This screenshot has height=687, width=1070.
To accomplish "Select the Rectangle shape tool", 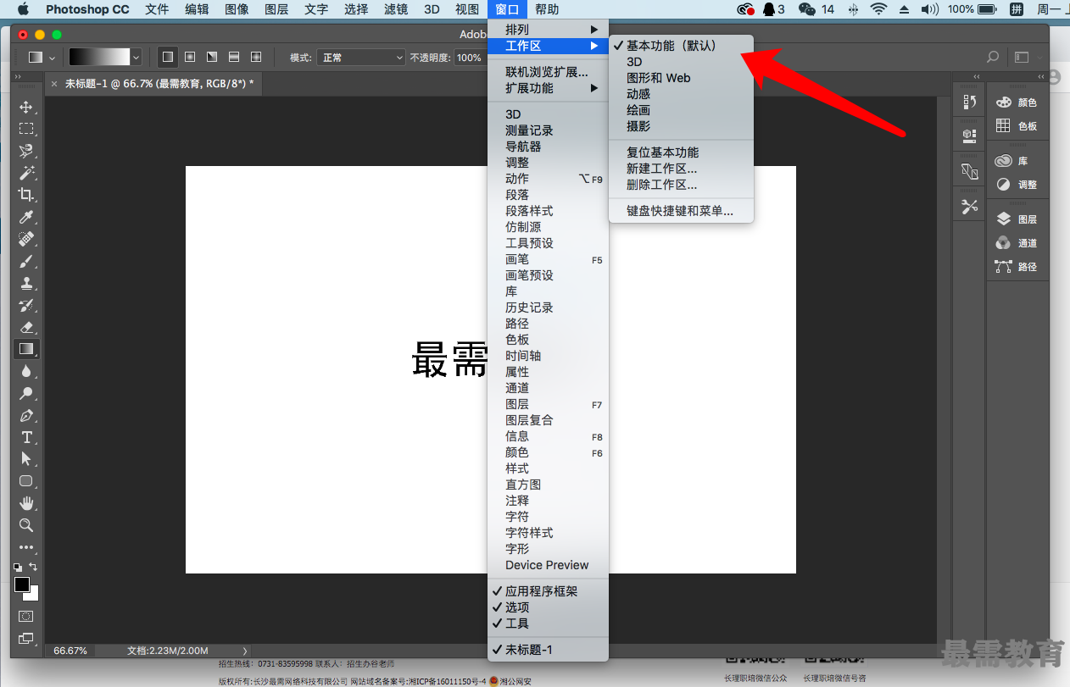I will click(x=26, y=481).
